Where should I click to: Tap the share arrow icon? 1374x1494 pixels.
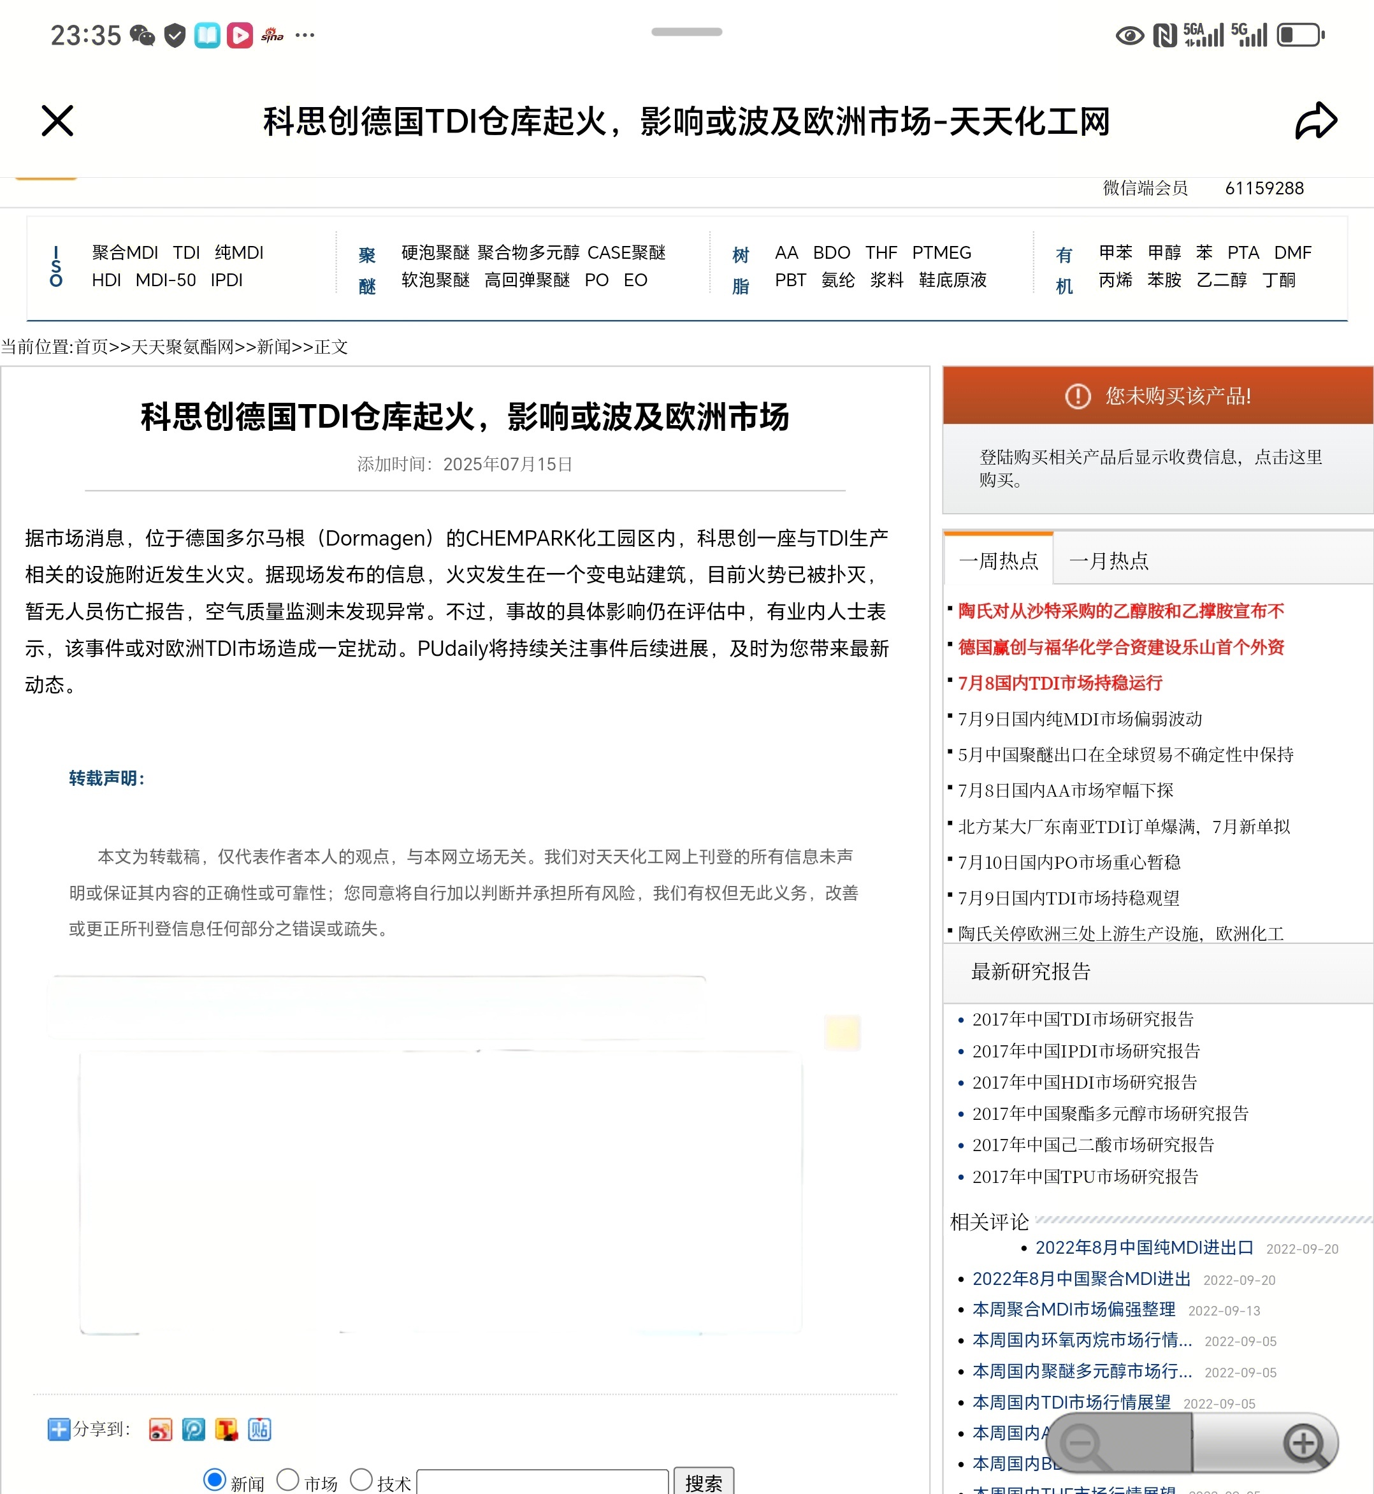[1316, 120]
